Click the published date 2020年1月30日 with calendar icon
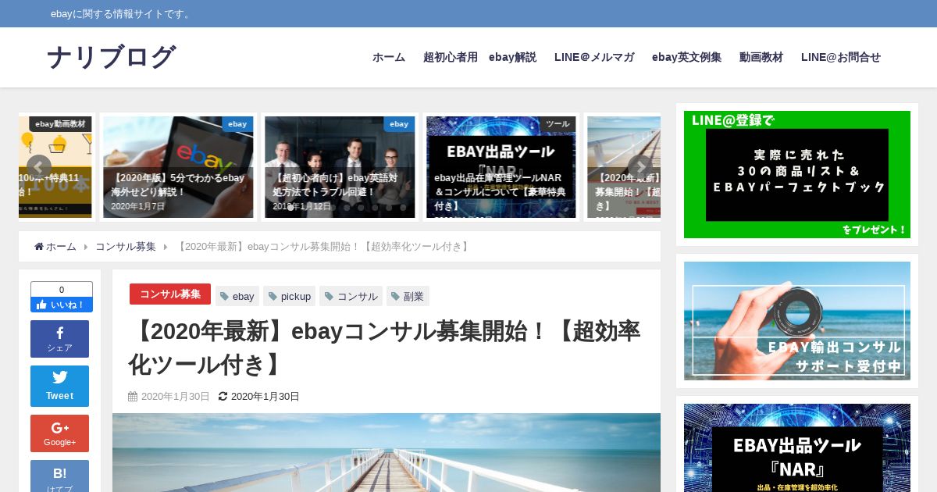This screenshot has height=492, width=937. (169, 397)
